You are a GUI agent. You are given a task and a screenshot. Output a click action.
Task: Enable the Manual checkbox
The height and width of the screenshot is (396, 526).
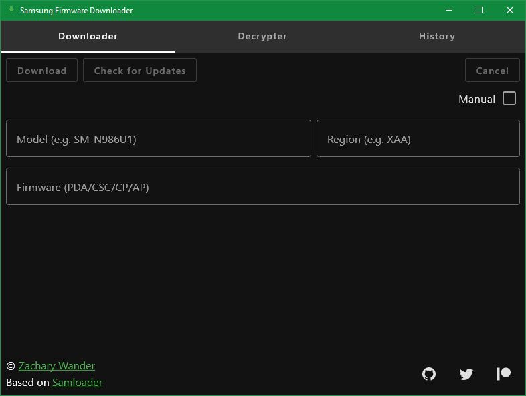[x=509, y=98]
